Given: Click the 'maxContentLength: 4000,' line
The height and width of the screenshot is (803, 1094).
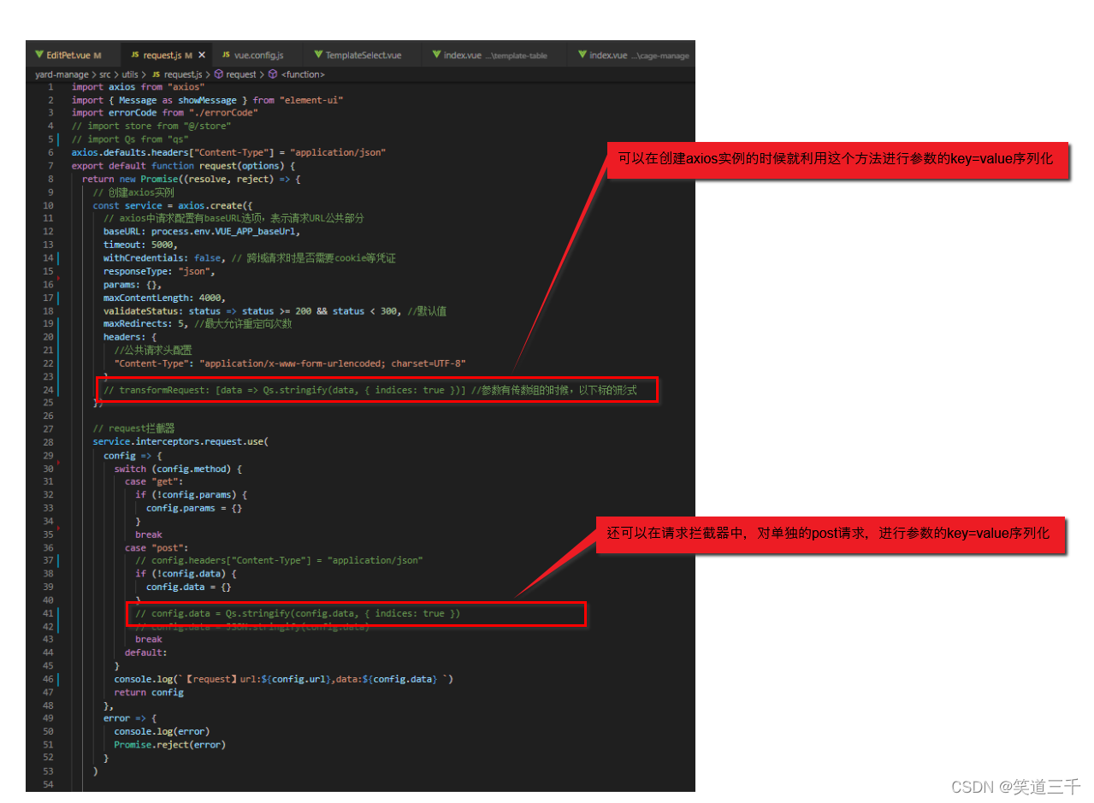Looking at the screenshot, I should [165, 298].
